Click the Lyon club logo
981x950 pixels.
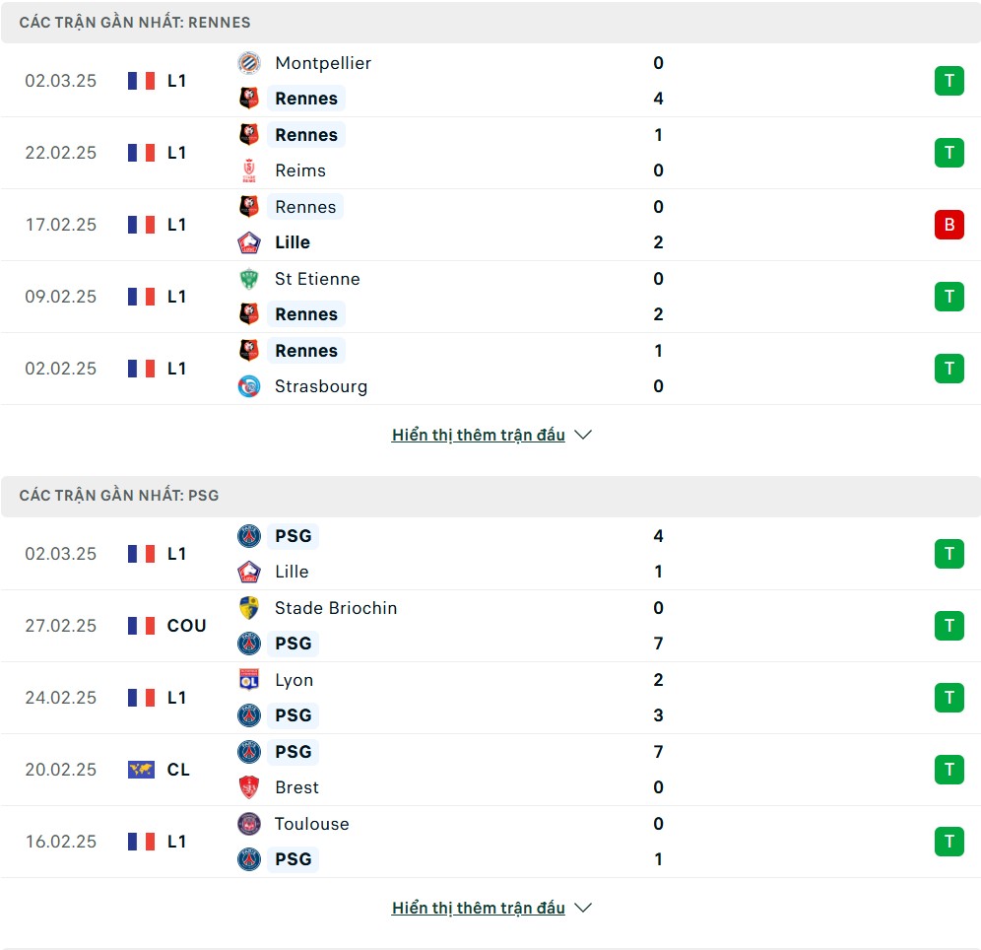249,680
